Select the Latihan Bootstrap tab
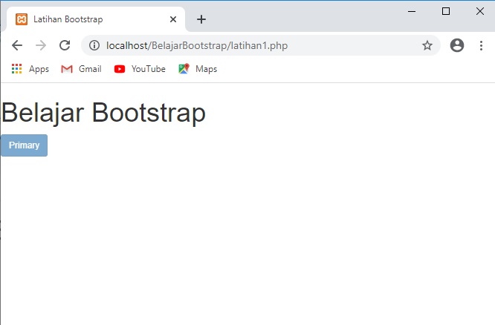This screenshot has width=495, height=325. [89, 19]
